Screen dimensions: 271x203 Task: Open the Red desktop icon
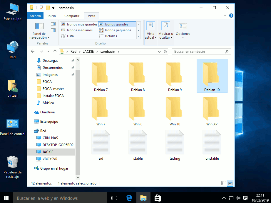12,50
